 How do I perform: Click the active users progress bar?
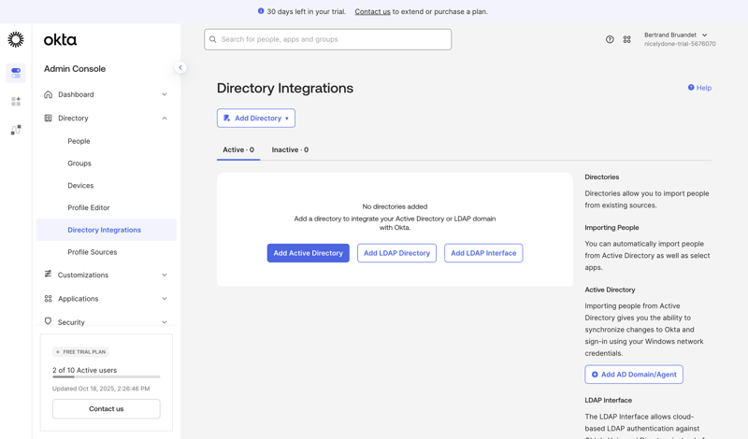107,377
